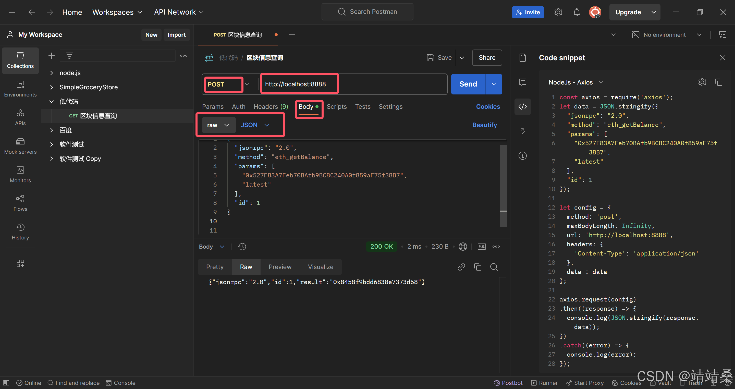Open the Code snippet icon in right sidebar
Screen dimensions: 735x389
coord(522,107)
